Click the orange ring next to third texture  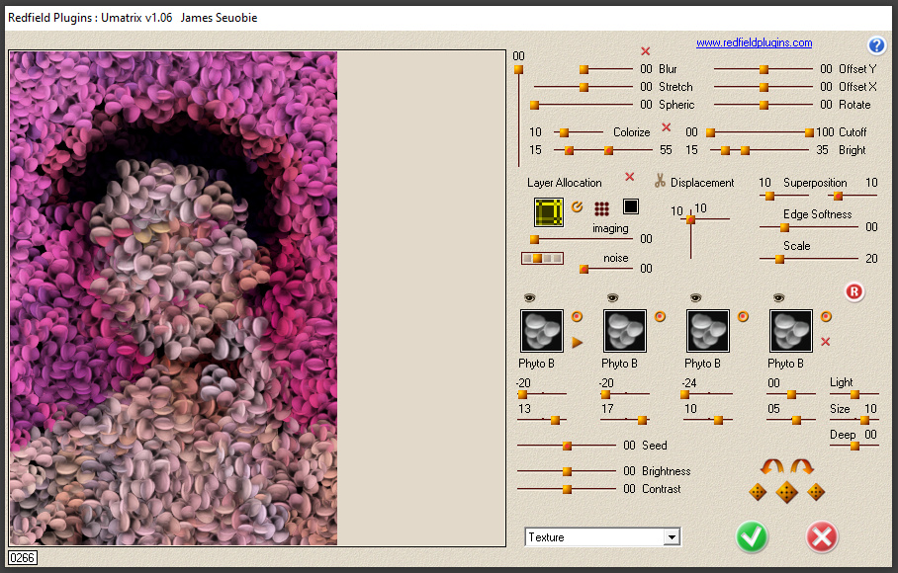click(743, 316)
